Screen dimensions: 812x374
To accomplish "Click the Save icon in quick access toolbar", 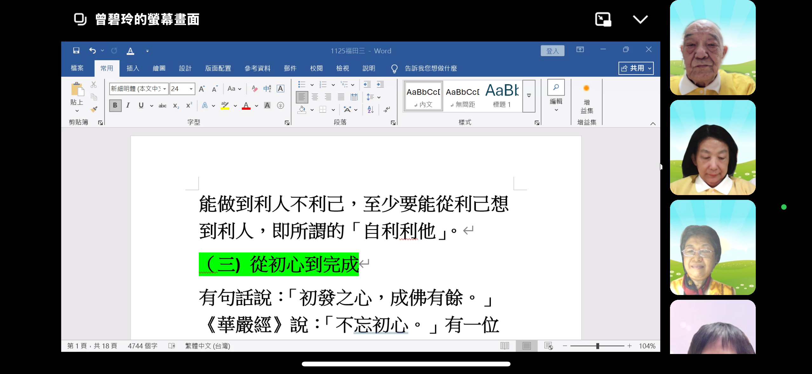I will point(76,50).
